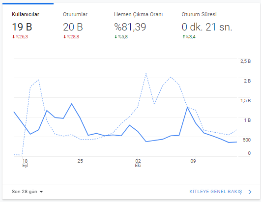Click the 25 date marker on chart axis
261x202 pixels.
click(x=80, y=161)
